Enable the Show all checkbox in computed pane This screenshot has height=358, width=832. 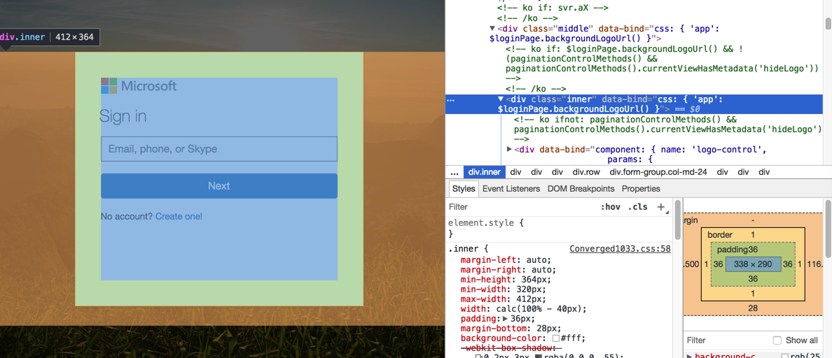777,340
